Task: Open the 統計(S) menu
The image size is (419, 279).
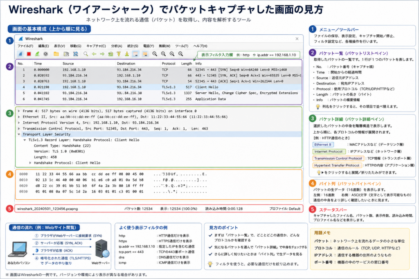Action: 133,46
